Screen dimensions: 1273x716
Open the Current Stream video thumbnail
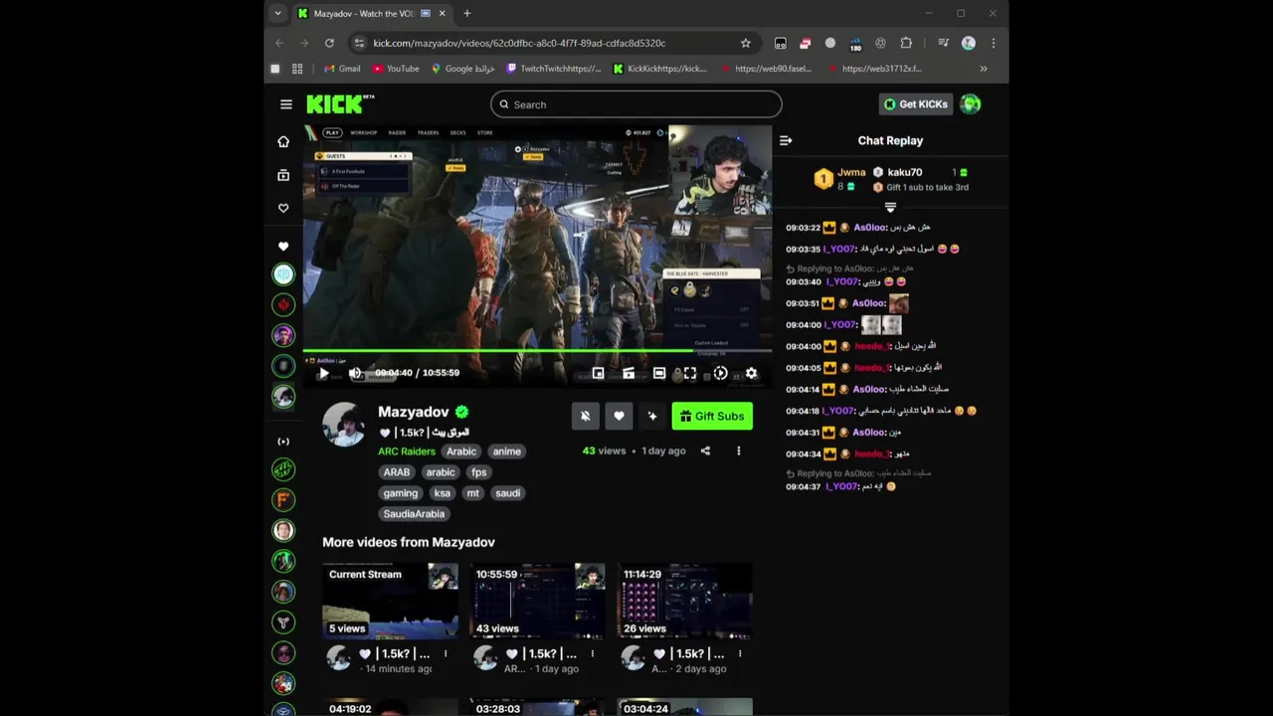(390, 601)
